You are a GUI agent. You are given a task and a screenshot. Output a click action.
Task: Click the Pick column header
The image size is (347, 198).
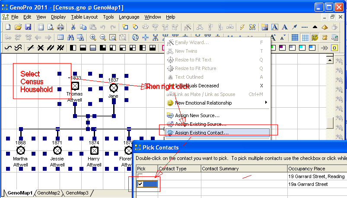pos(147,169)
